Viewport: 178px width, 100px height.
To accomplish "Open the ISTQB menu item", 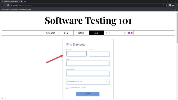I will pos(81,33).
